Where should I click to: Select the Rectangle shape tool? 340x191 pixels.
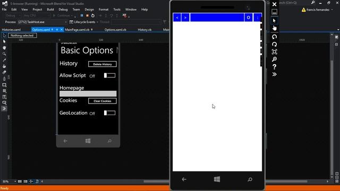point(4,85)
